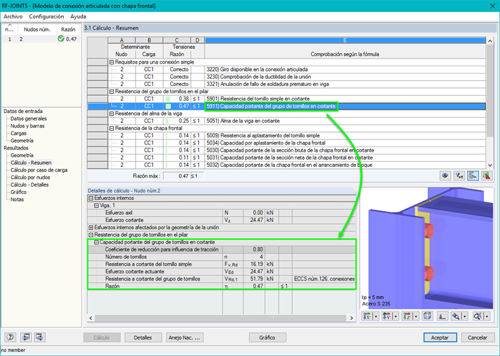Click green ratio bar in the 0.25 row
Viewport: 500px width, 356px height.
coord(167,121)
